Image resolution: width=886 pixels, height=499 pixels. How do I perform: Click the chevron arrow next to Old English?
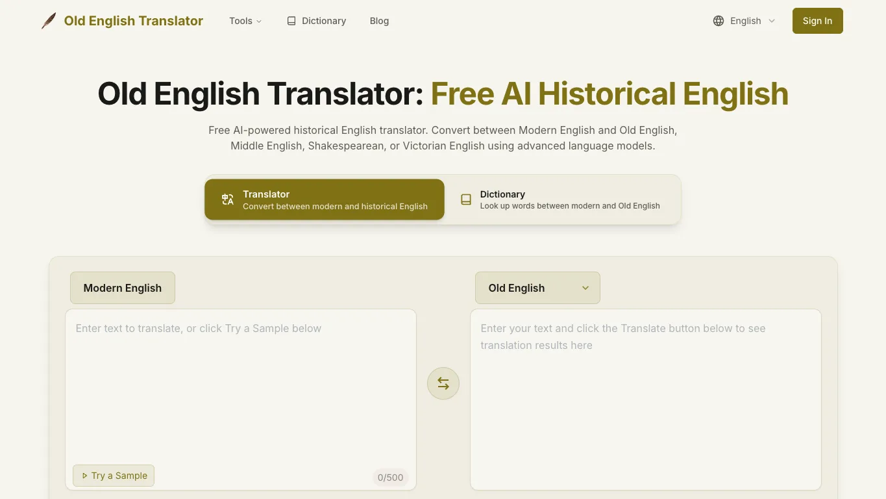click(585, 288)
